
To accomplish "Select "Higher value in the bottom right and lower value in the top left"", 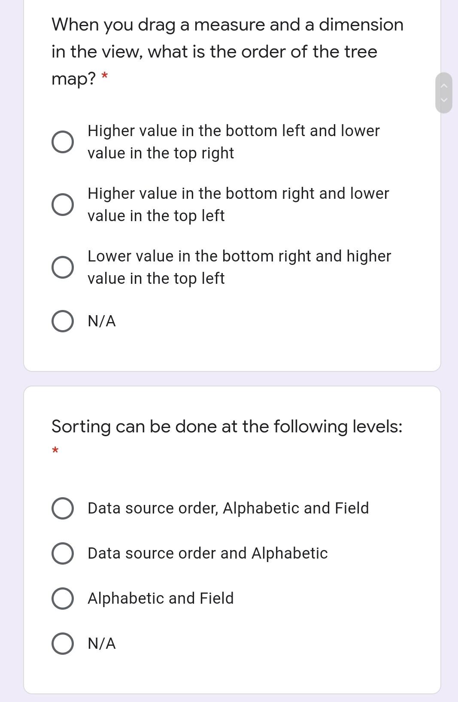I will [x=62, y=204].
